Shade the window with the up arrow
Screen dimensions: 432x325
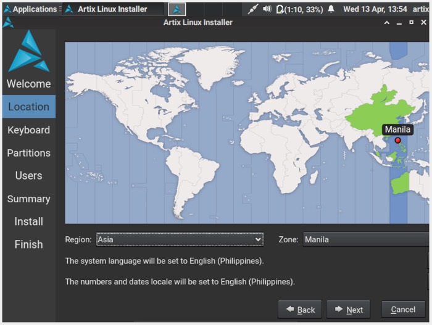pyautogui.click(x=387, y=23)
